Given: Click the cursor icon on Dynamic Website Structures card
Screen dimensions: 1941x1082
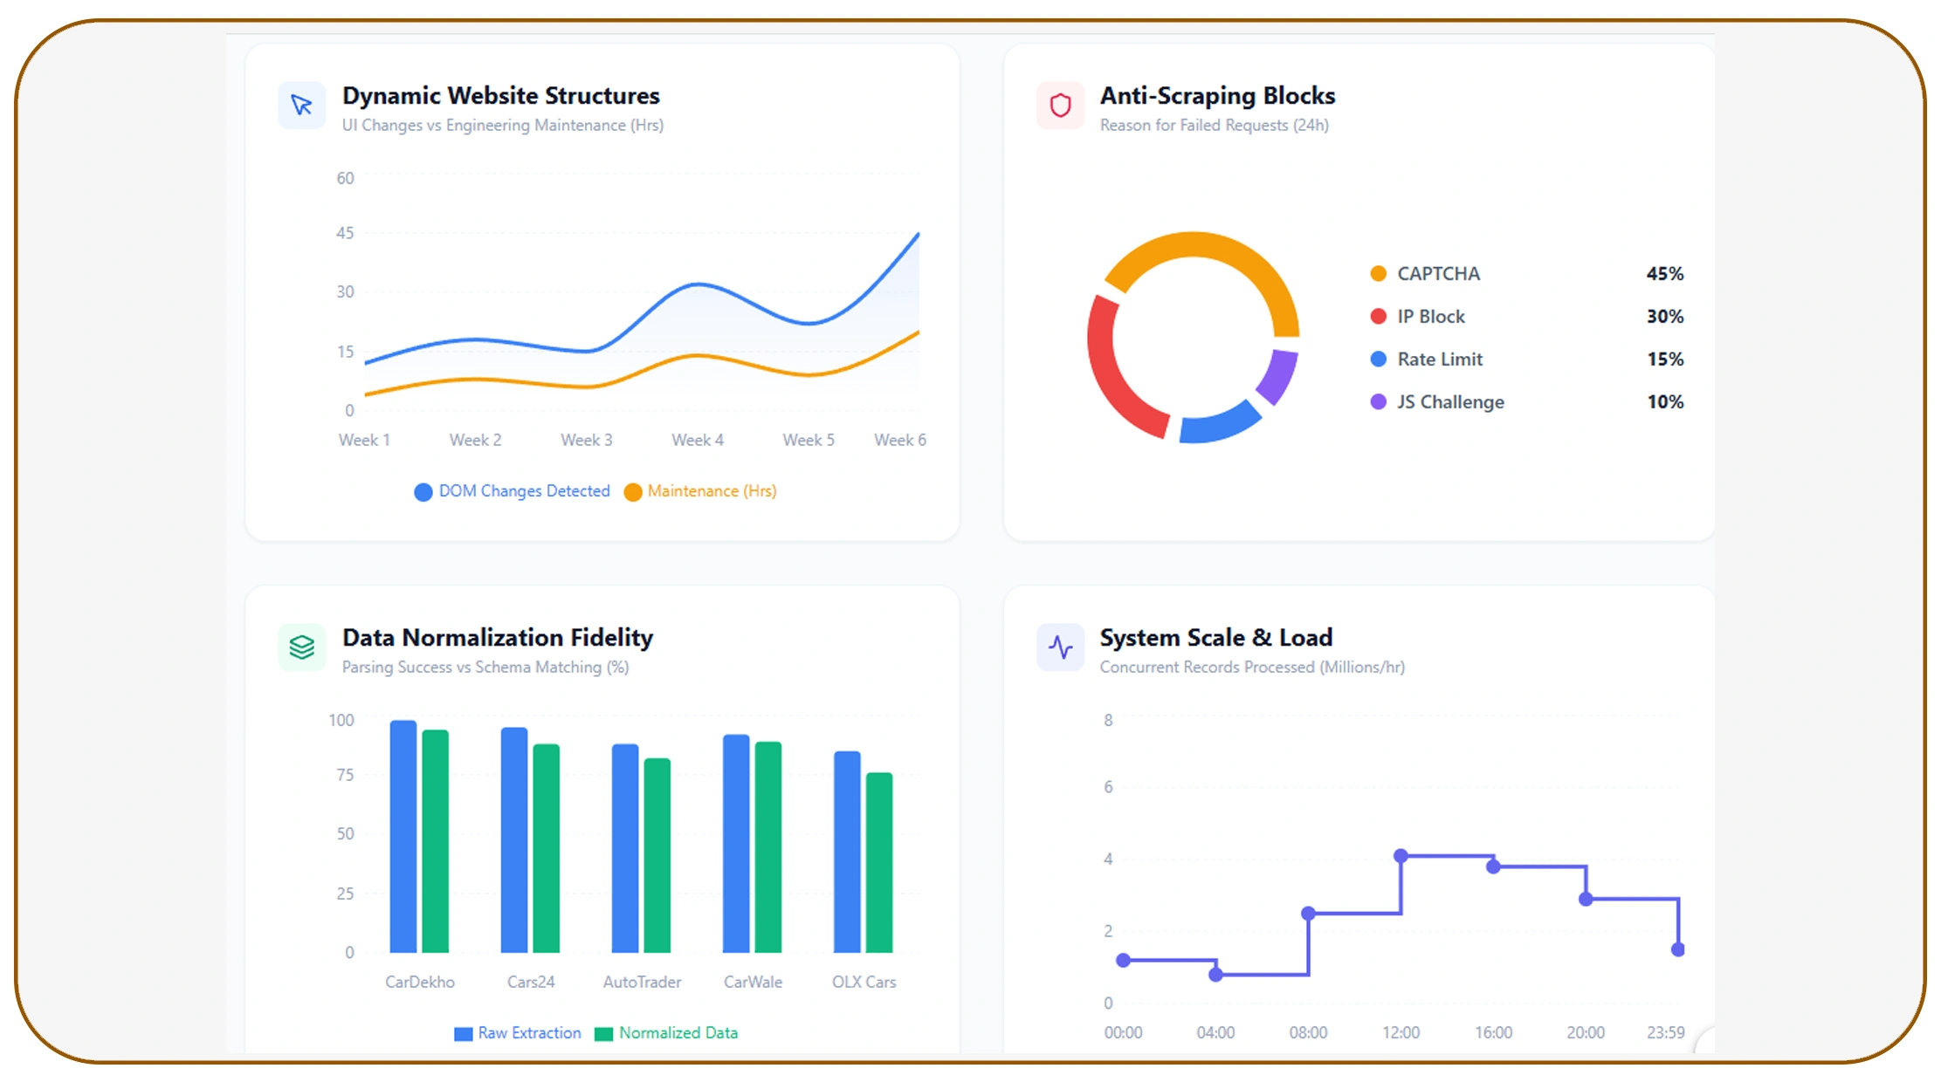Looking at the screenshot, I should tap(301, 105).
